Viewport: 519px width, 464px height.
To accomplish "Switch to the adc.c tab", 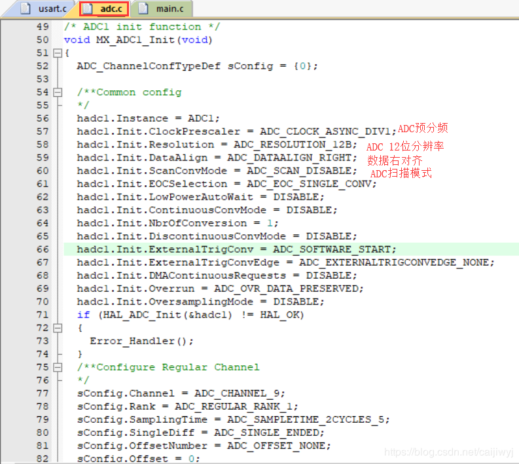I will pos(104,9).
